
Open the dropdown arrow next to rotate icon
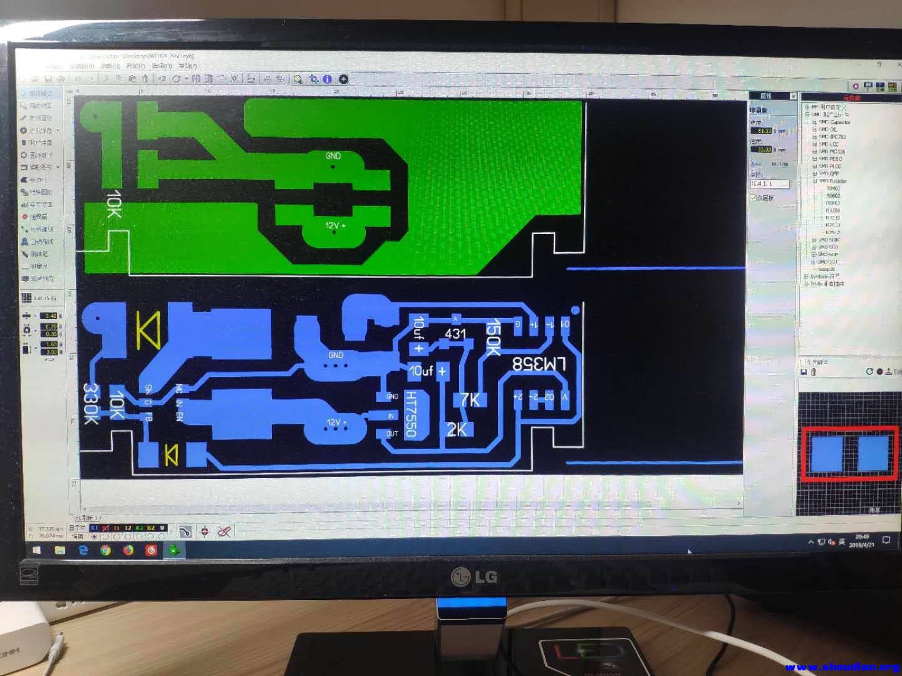point(186,79)
